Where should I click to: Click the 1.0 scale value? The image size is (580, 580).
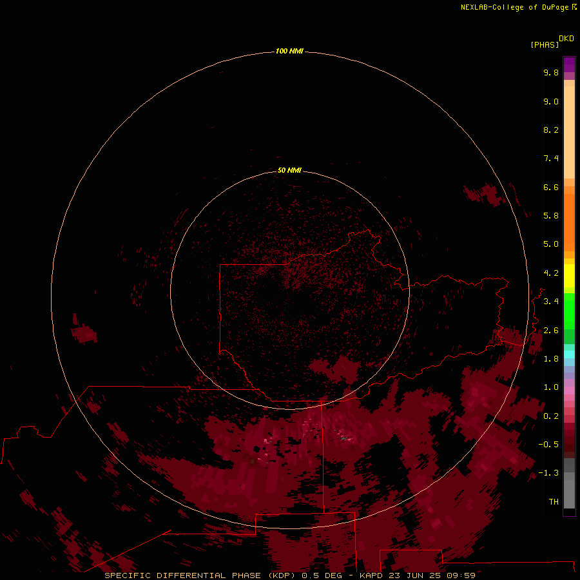pos(551,387)
